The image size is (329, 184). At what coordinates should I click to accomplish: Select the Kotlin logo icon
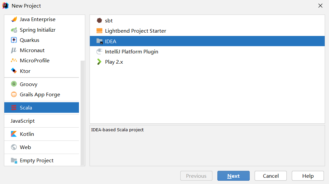14,134
